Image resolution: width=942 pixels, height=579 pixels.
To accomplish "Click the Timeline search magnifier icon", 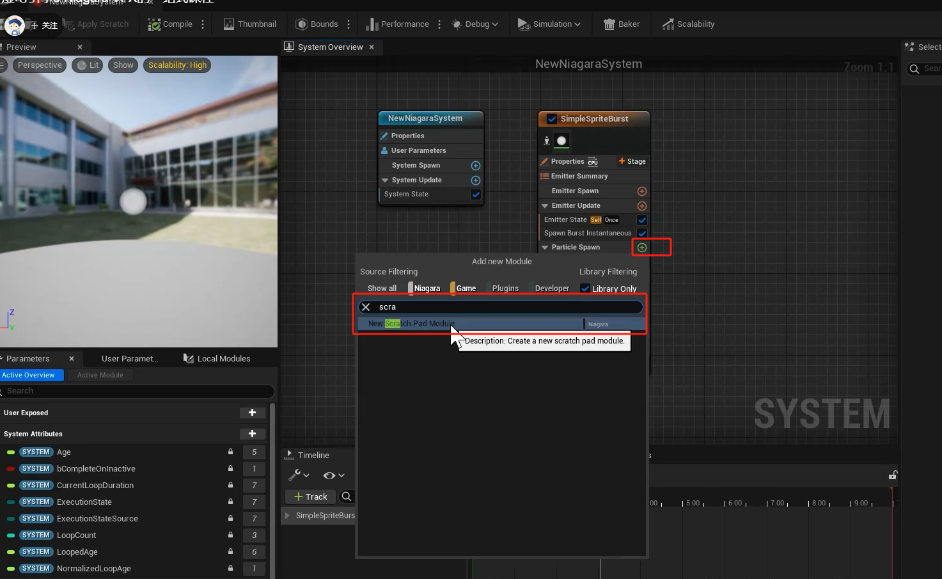I will coord(346,496).
